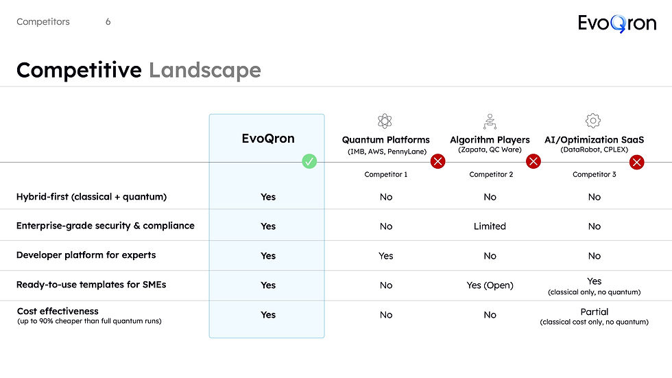Select the EvoQron column header

click(x=268, y=139)
